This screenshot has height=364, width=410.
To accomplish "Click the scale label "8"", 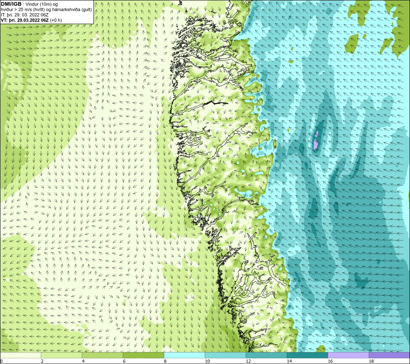I will pos(165,361).
